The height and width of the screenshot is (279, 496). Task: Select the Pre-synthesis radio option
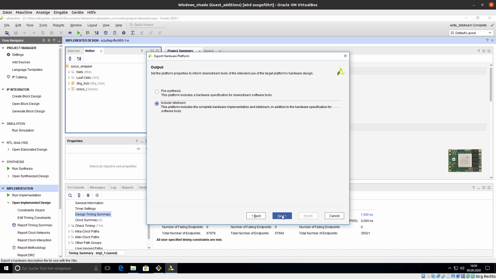pyautogui.click(x=157, y=92)
